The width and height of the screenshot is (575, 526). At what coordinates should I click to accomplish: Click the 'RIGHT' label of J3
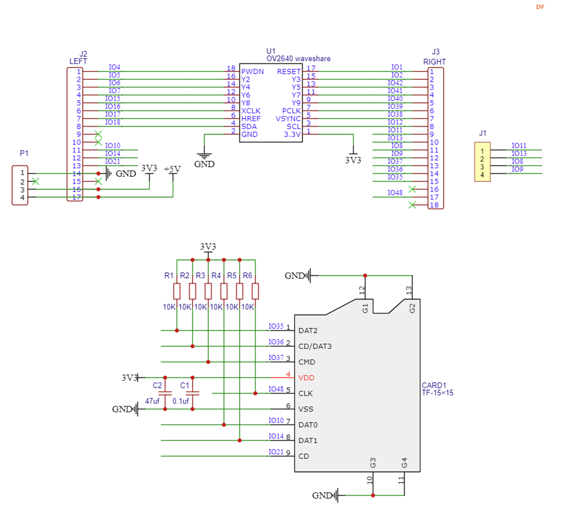pos(434,62)
